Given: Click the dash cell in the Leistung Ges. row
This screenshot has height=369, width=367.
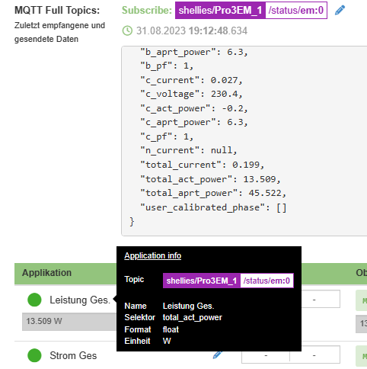Looking at the screenshot, I should [x=314, y=300].
